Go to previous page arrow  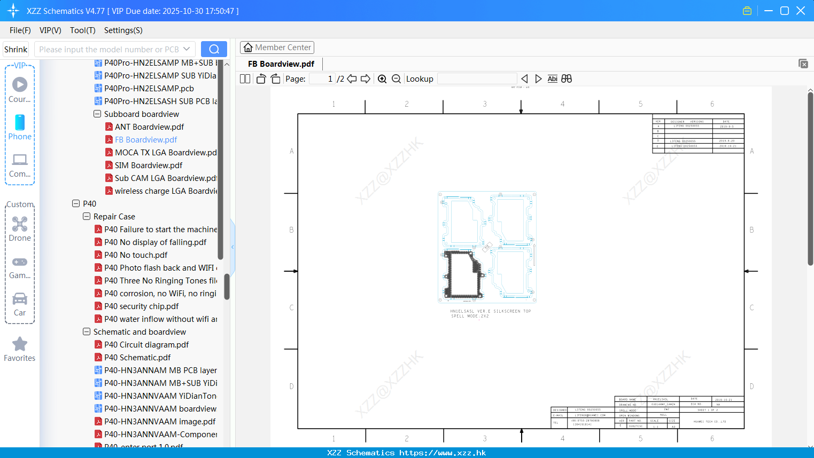(x=352, y=78)
